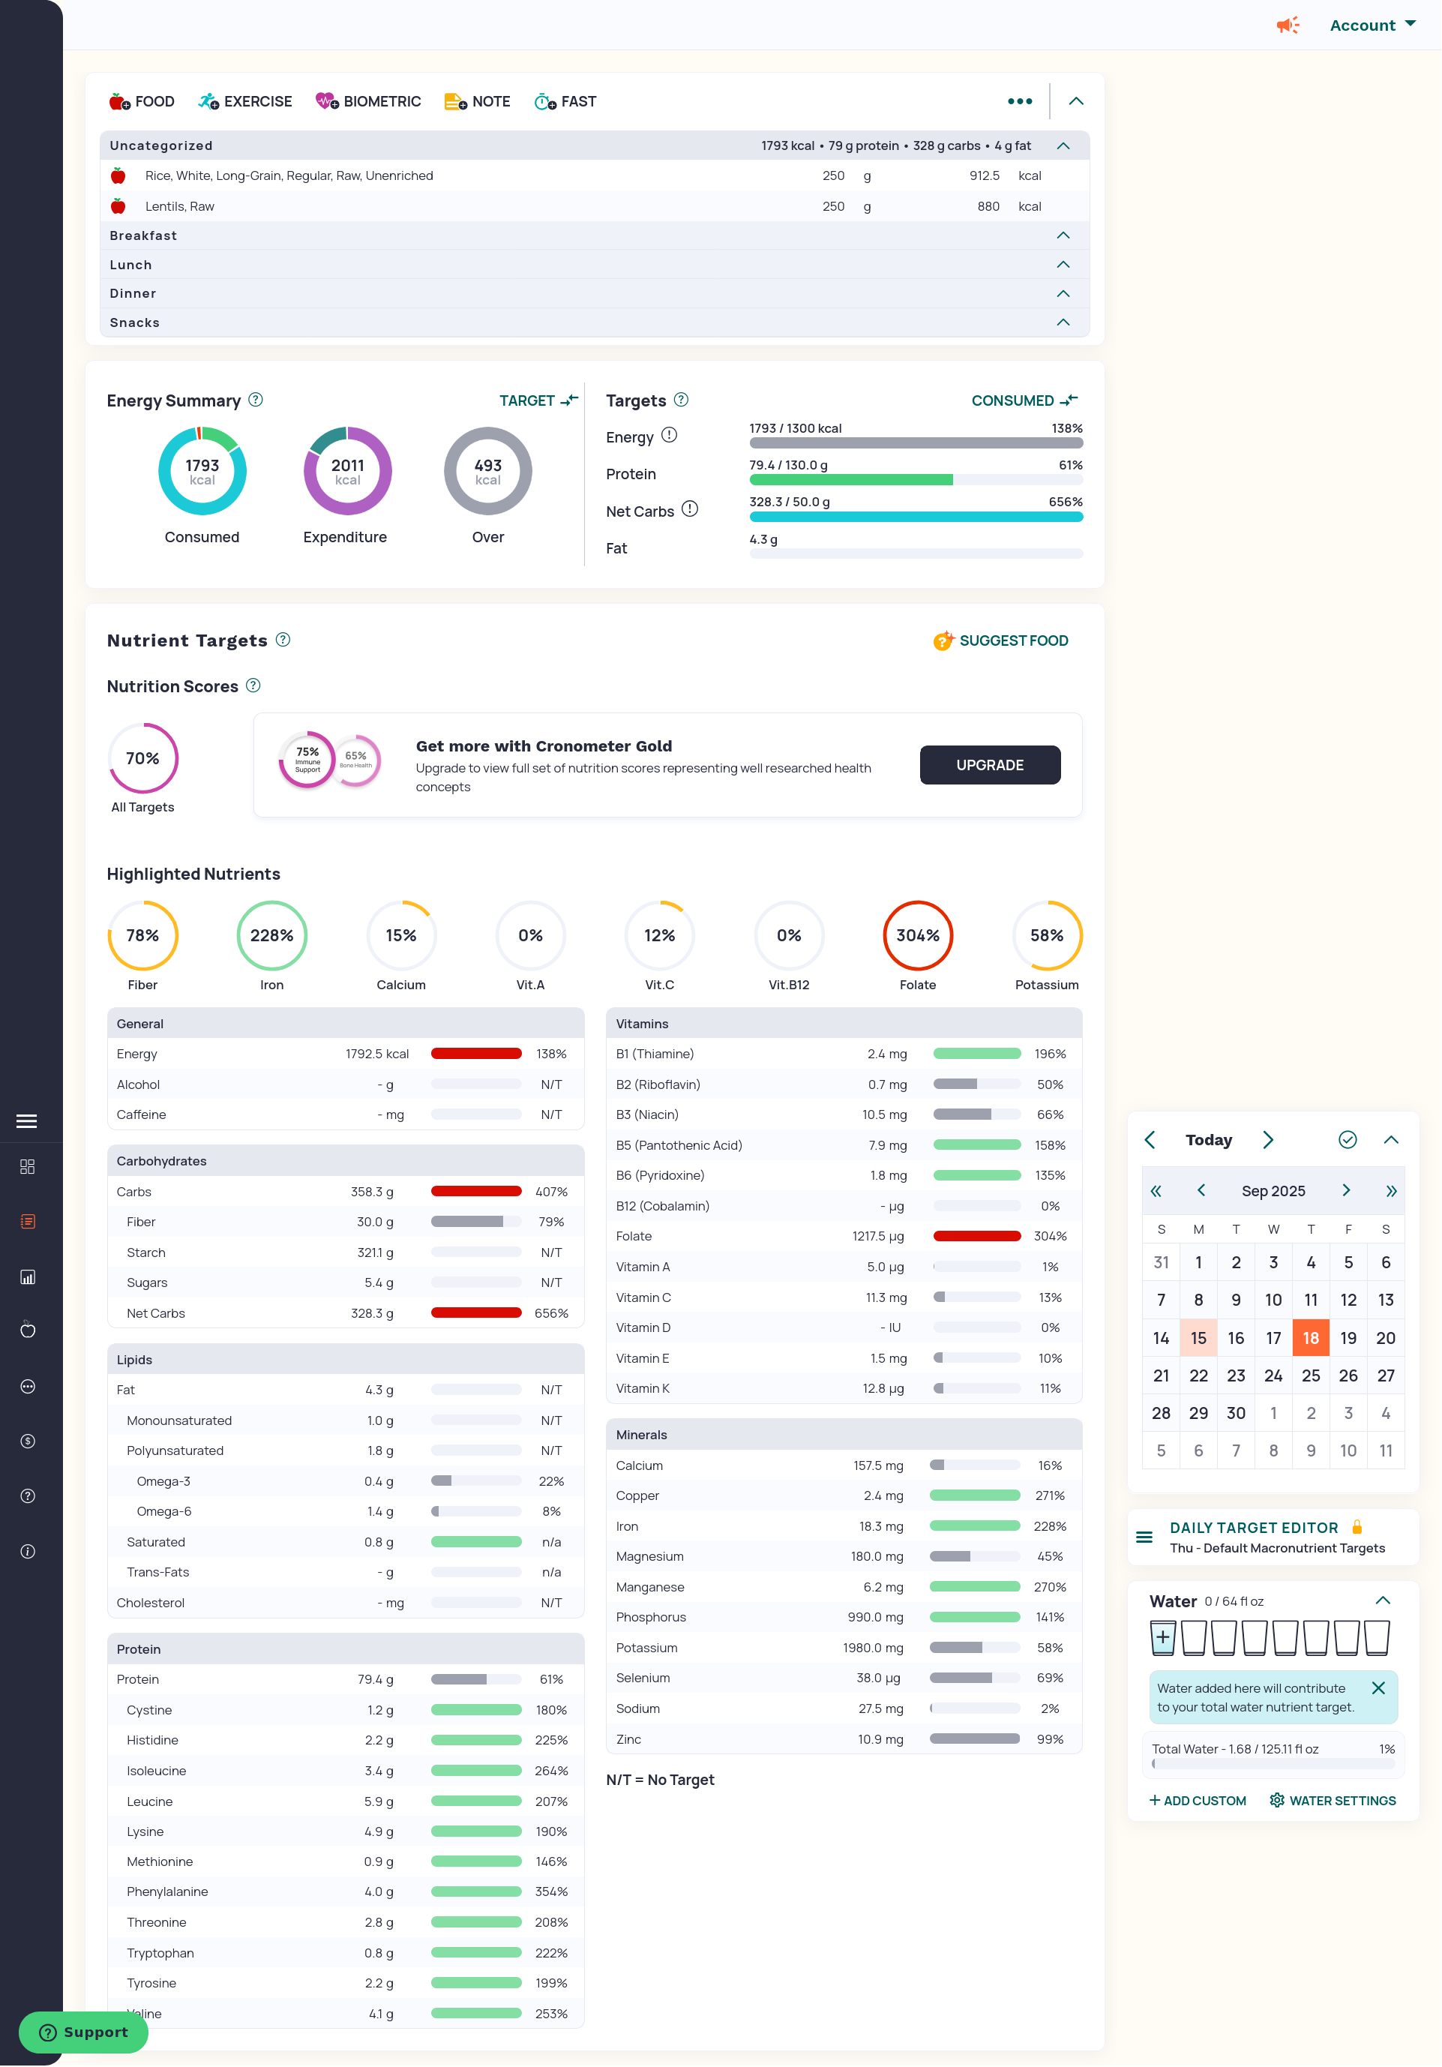The height and width of the screenshot is (2067, 1442).
Task: Collapse the Uncategorized group
Action: point(1063,145)
